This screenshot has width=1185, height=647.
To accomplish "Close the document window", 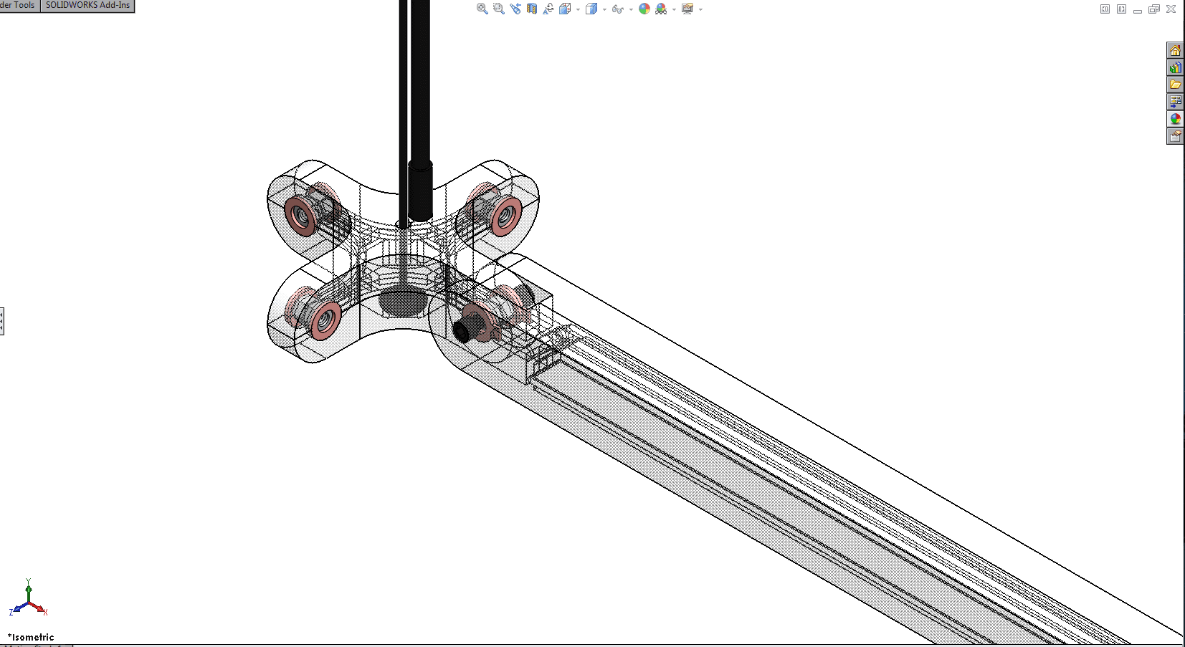I will [1171, 9].
